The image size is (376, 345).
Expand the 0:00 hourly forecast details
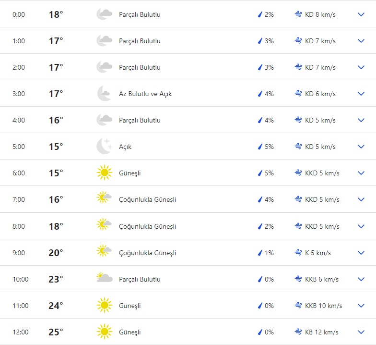tap(362, 14)
